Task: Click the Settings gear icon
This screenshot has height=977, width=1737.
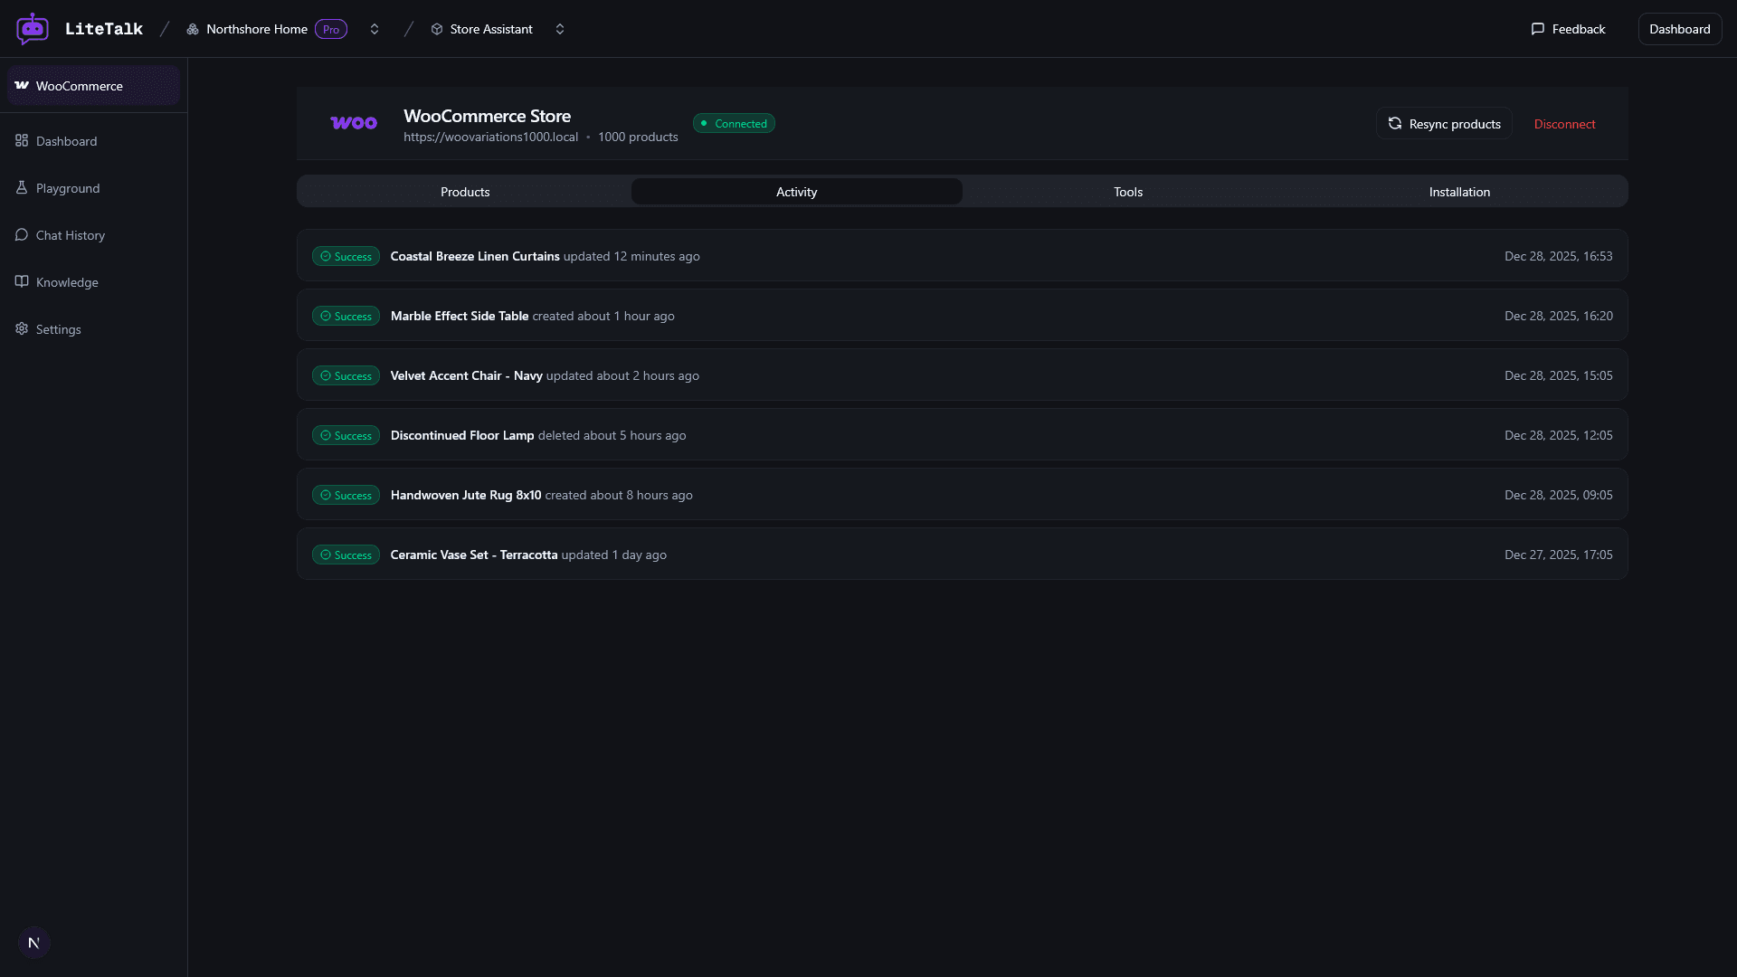Action: [x=22, y=328]
